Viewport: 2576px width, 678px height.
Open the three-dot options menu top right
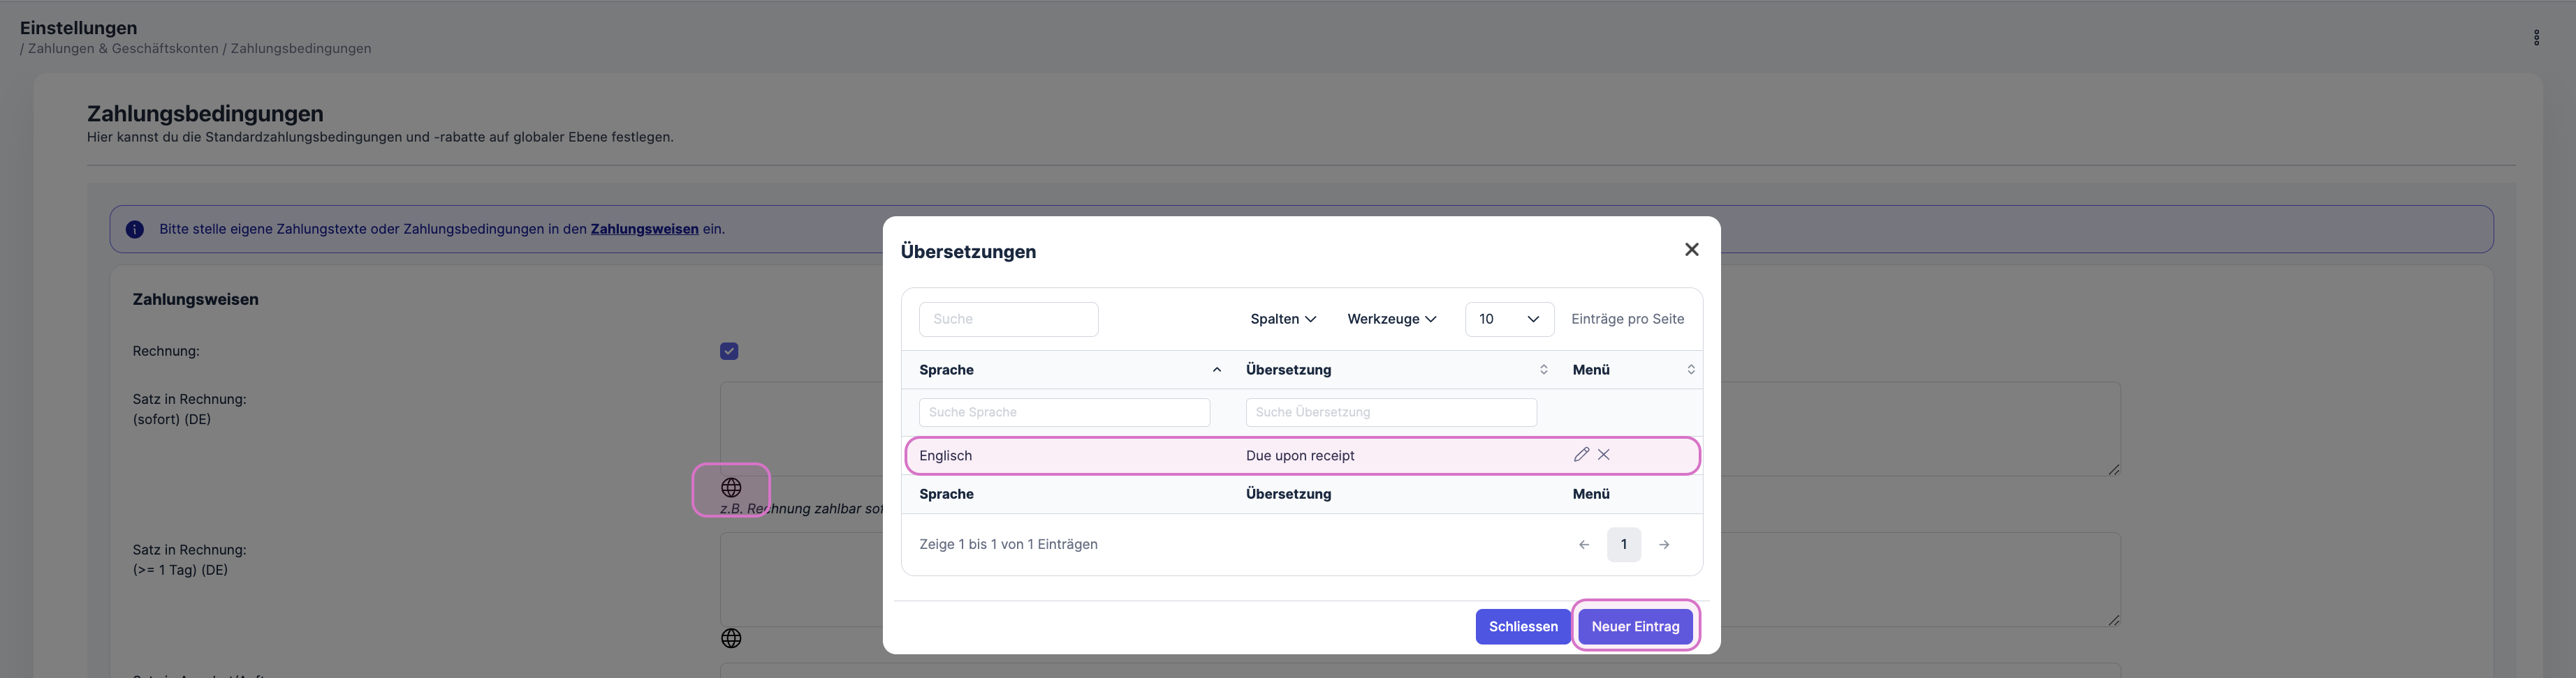tap(2535, 38)
